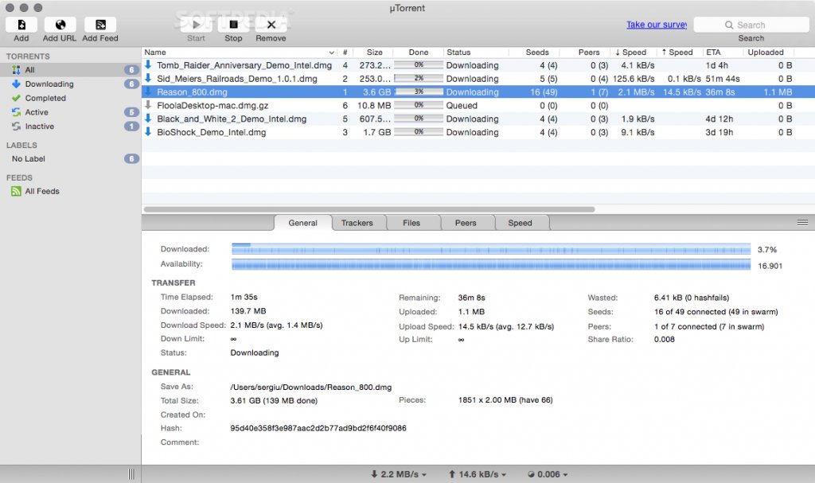The width and height of the screenshot is (815, 483).
Task: Stop the selected torrent
Action: (x=233, y=25)
